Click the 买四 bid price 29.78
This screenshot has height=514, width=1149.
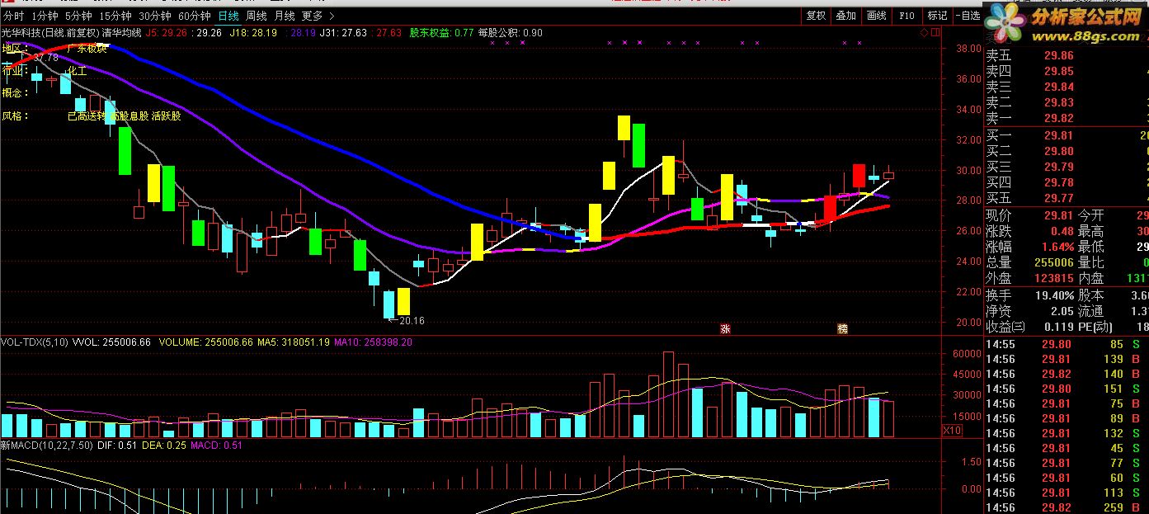tap(1059, 182)
